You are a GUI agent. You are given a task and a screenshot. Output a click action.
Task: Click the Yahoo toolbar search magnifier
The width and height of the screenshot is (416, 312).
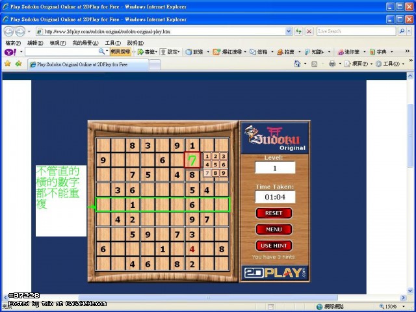click(101, 51)
